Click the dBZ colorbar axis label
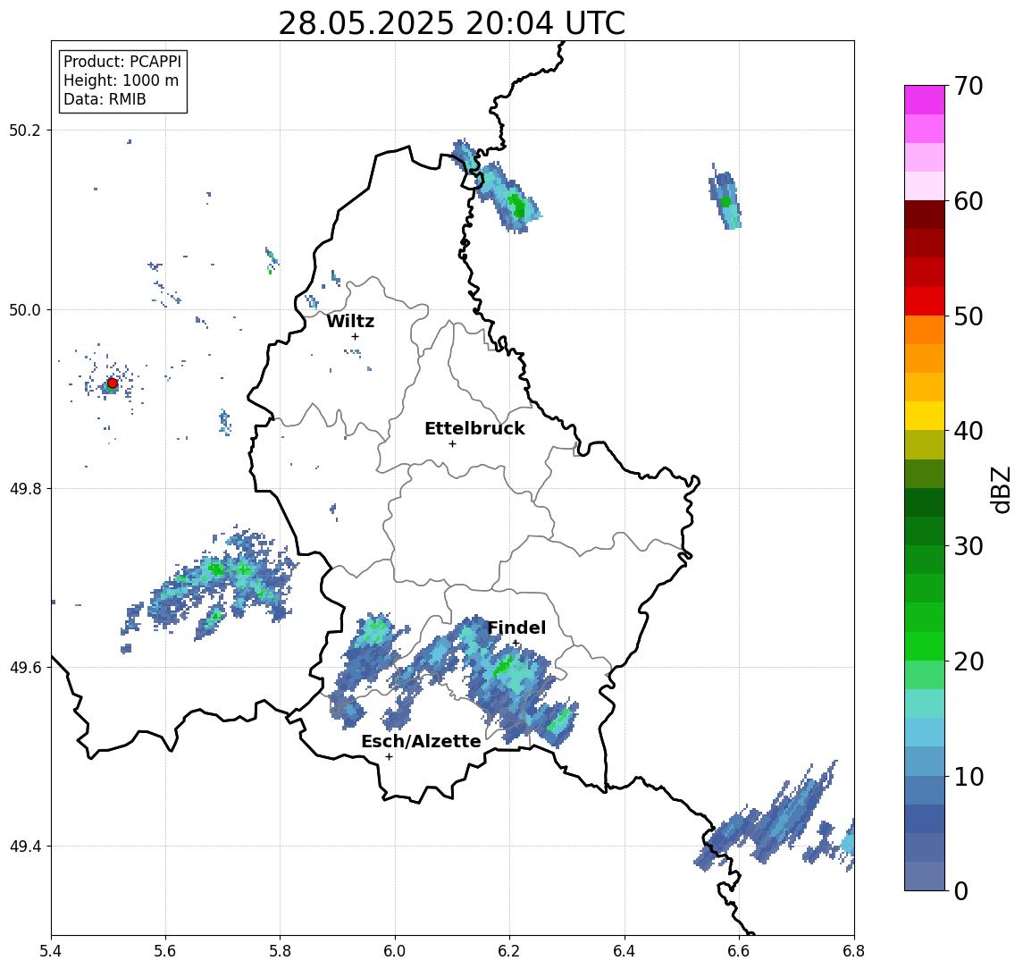 pos(1000,489)
